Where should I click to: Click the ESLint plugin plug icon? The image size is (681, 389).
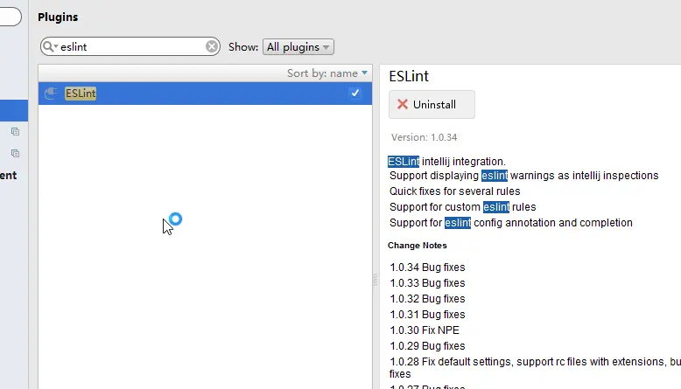click(x=51, y=94)
